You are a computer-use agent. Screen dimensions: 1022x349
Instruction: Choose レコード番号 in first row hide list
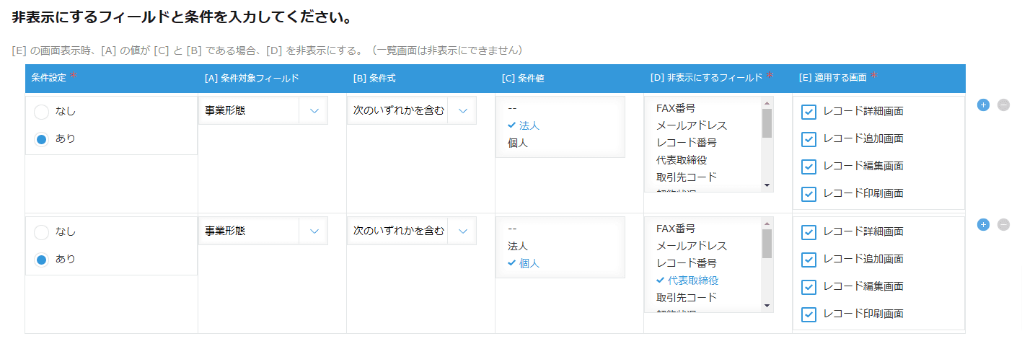coord(687,143)
